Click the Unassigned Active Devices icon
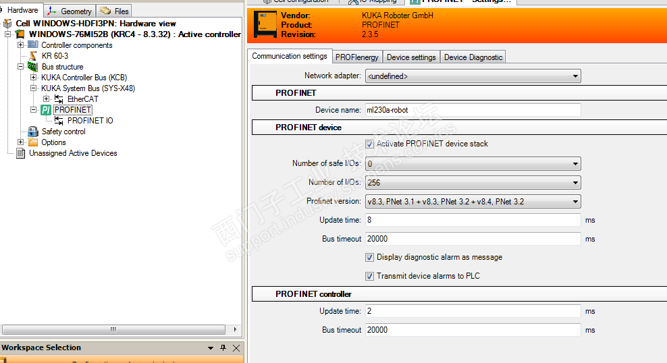Viewport: 667px width, 363px height. [20, 153]
